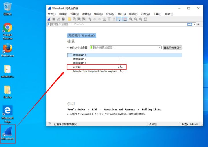Open the 无线(W) menu
This screenshot has height=147, width=208.
click(x=145, y=14)
